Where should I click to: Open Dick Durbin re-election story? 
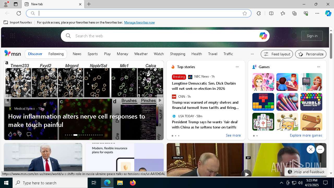[x=204, y=86]
